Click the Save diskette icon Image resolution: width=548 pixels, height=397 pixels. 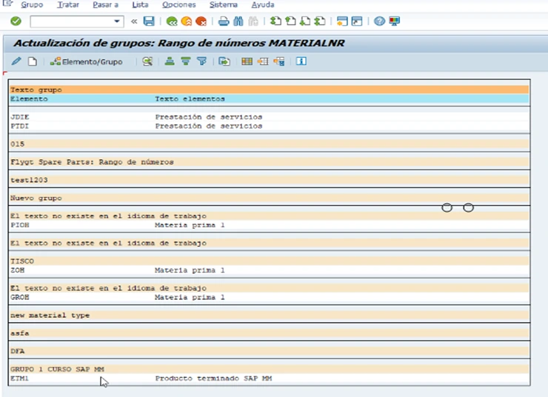click(149, 21)
